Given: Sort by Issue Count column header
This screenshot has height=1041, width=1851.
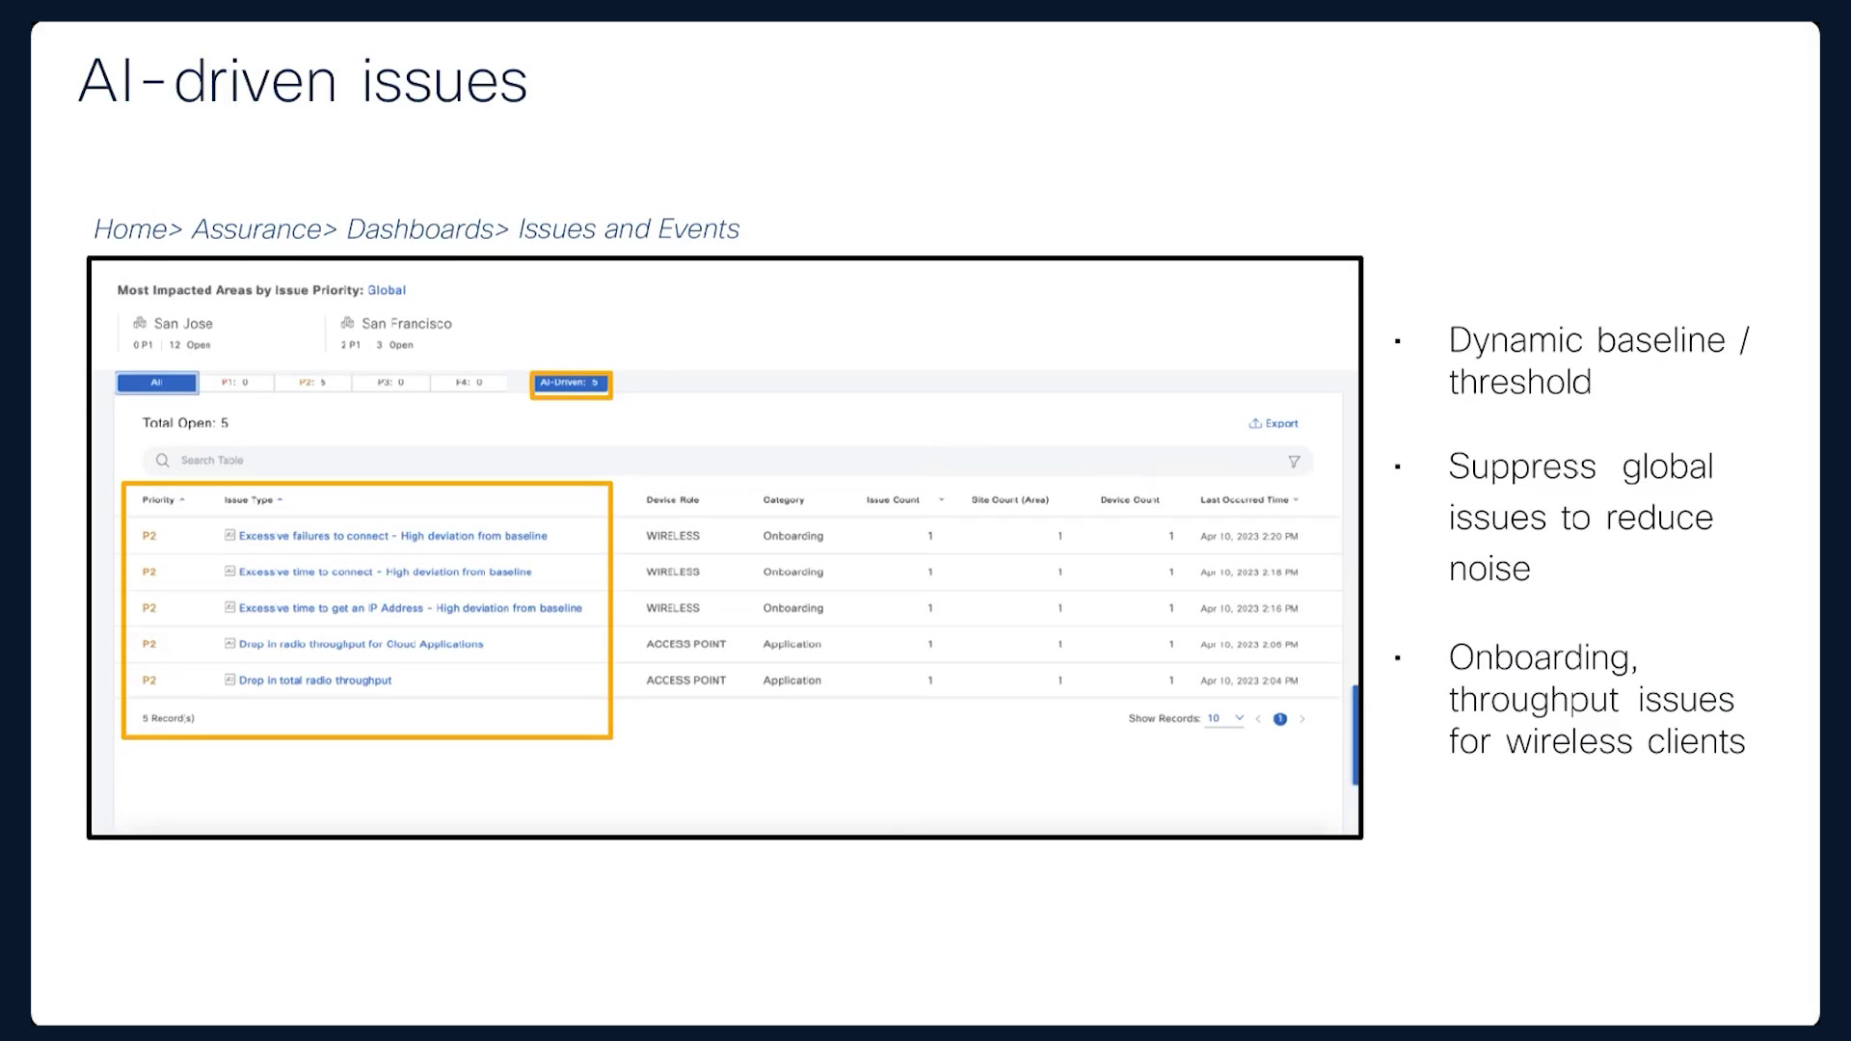Looking at the screenshot, I should click(893, 500).
